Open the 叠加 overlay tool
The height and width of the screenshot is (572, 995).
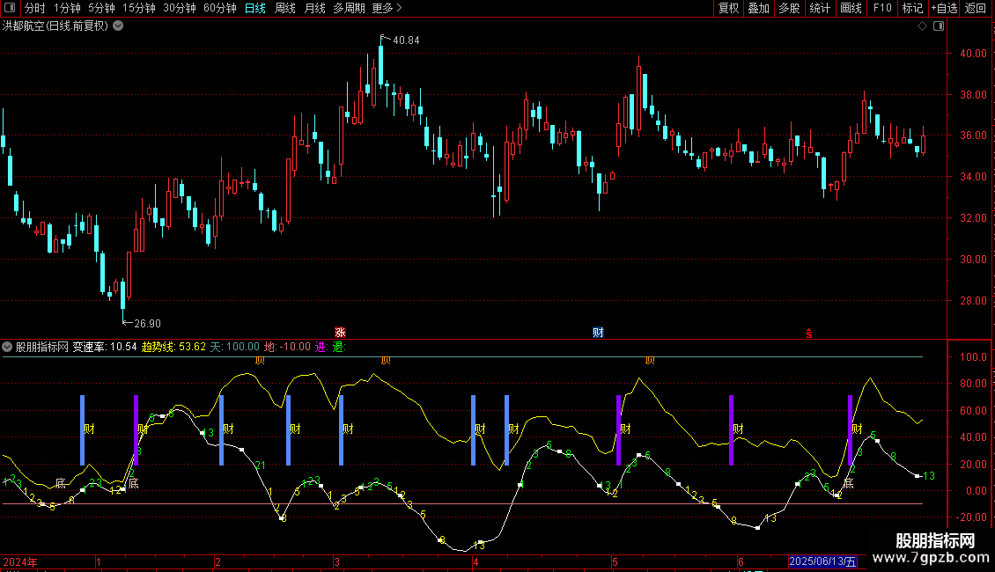tap(758, 8)
